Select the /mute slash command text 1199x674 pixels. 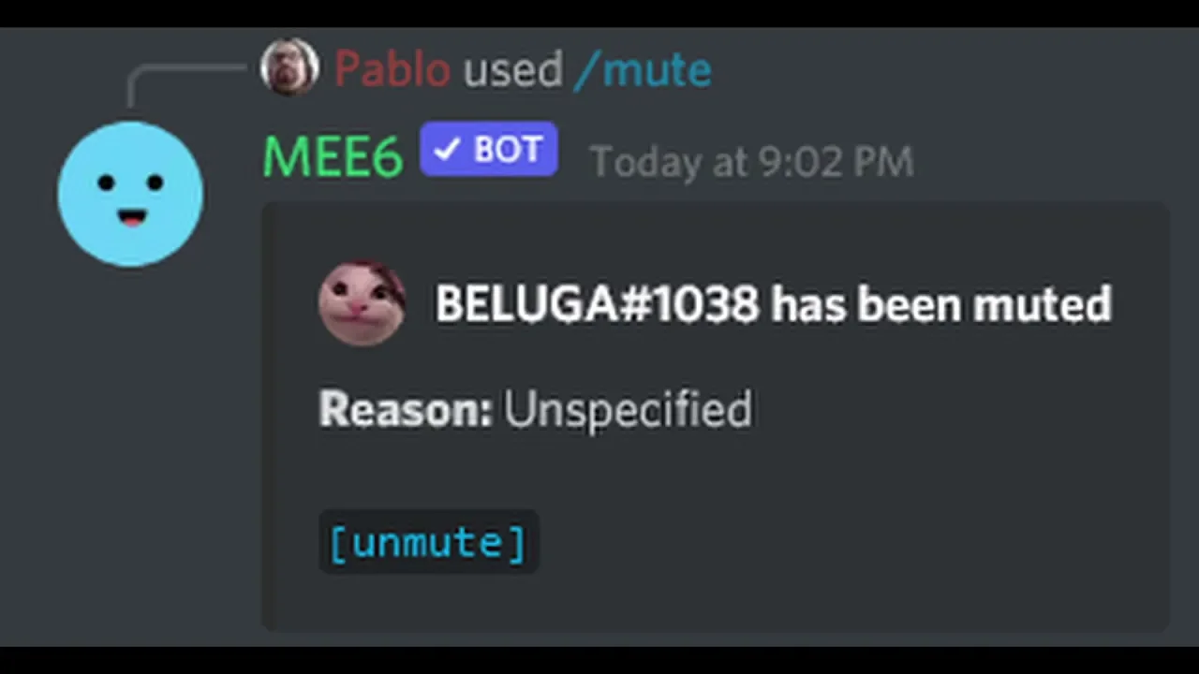[x=643, y=70]
